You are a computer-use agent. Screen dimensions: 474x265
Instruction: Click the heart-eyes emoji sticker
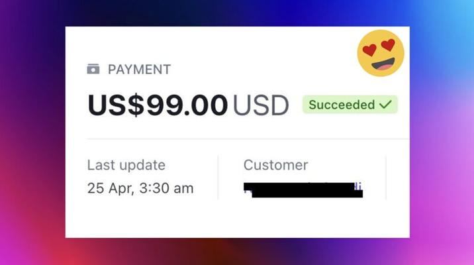[381, 53]
